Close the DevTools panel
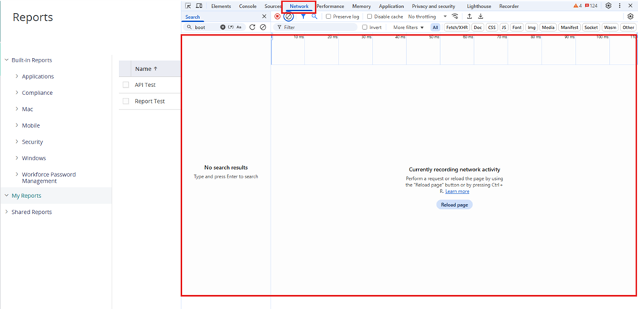 [x=630, y=6]
